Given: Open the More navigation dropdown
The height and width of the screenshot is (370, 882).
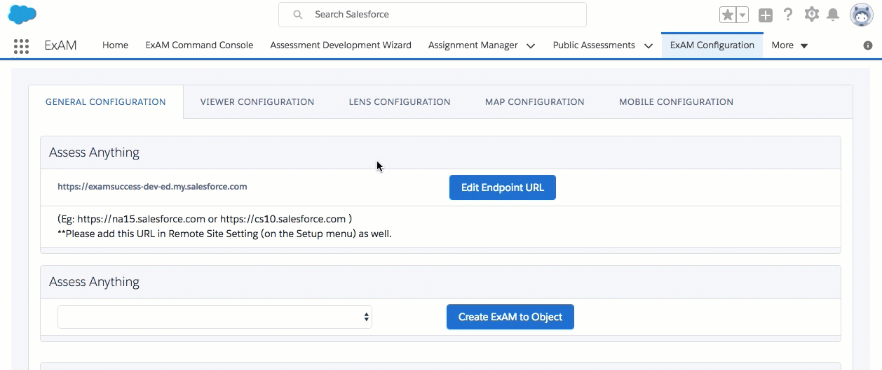Looking at the screenshot, I should click(789, 45).
